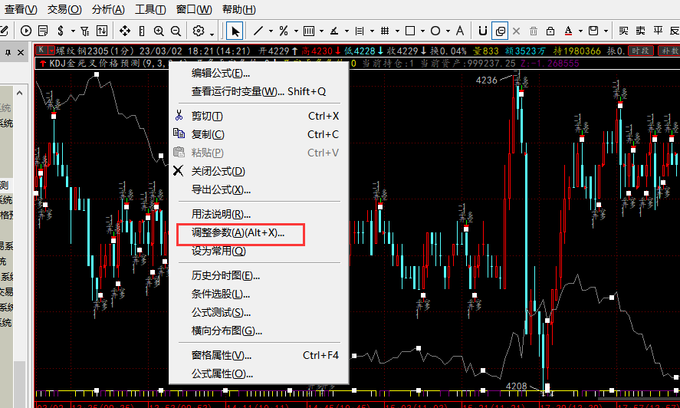The height and width of the screenshot is (408, 680).
Task: Click the save disk toolbar icon
Action: pyautogui.click(x=593, y=31)
